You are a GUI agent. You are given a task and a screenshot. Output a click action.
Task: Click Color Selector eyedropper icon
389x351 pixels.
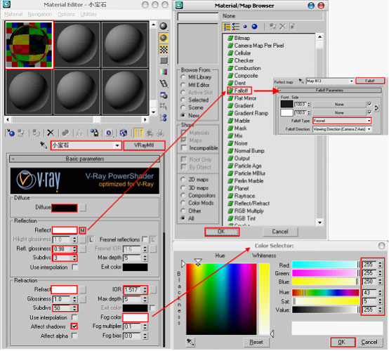(x=190, y=342)
